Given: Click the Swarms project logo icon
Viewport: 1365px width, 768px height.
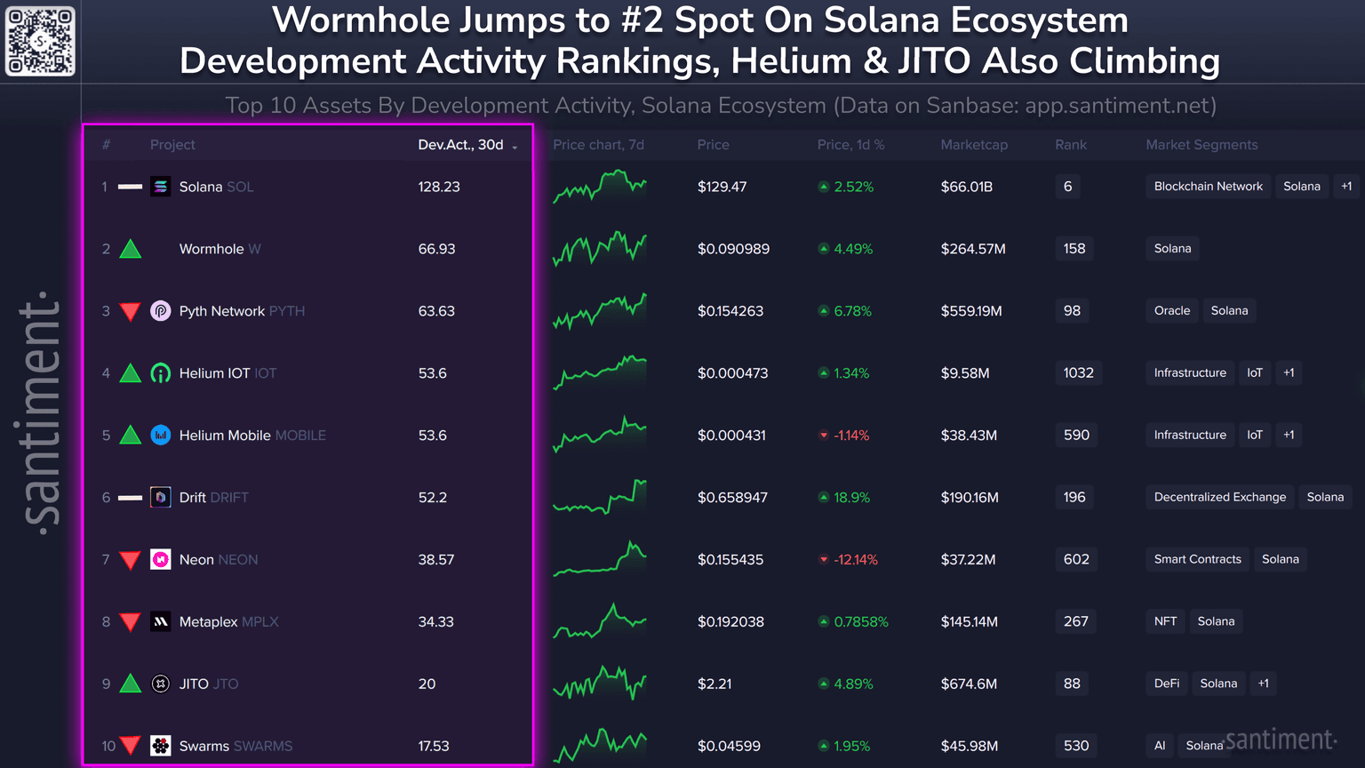Looking at the screenshot, I should tap(160, 746).
